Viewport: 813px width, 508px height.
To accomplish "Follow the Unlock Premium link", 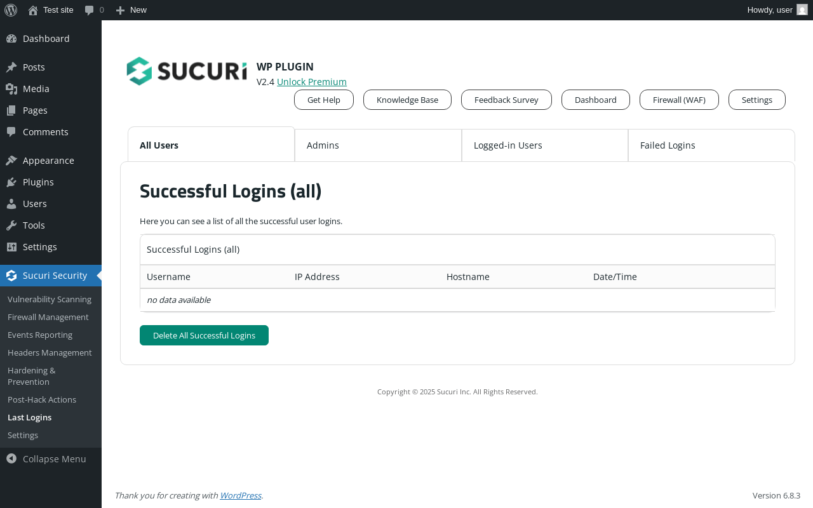I will click(312, 82).
